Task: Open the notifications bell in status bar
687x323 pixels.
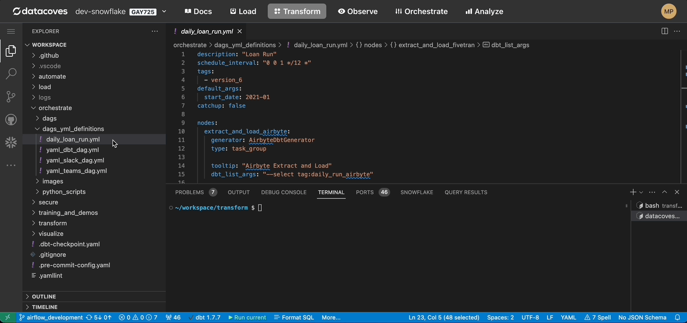Action: pos(677,317)
